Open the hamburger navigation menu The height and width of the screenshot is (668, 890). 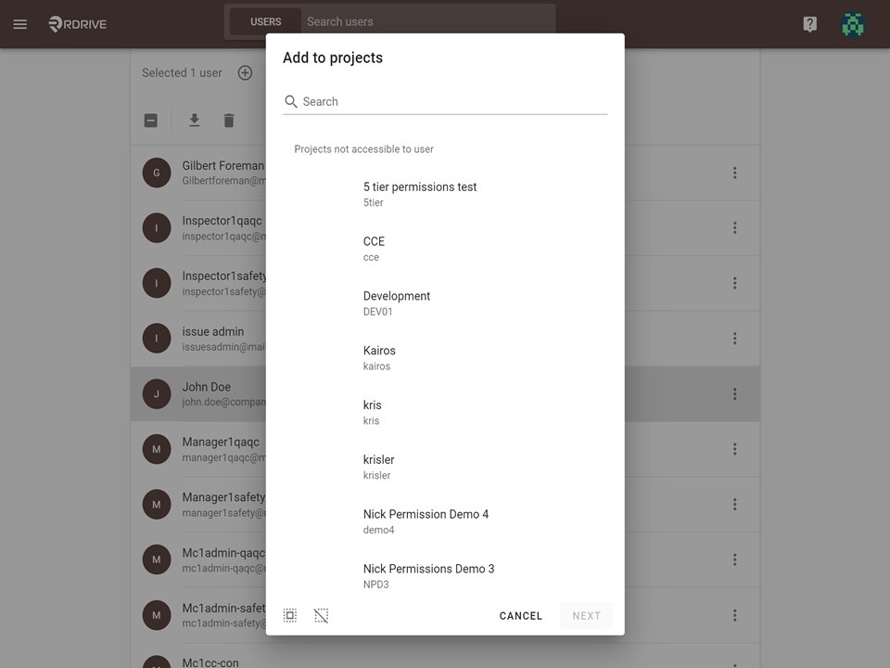tap(19, 24)
